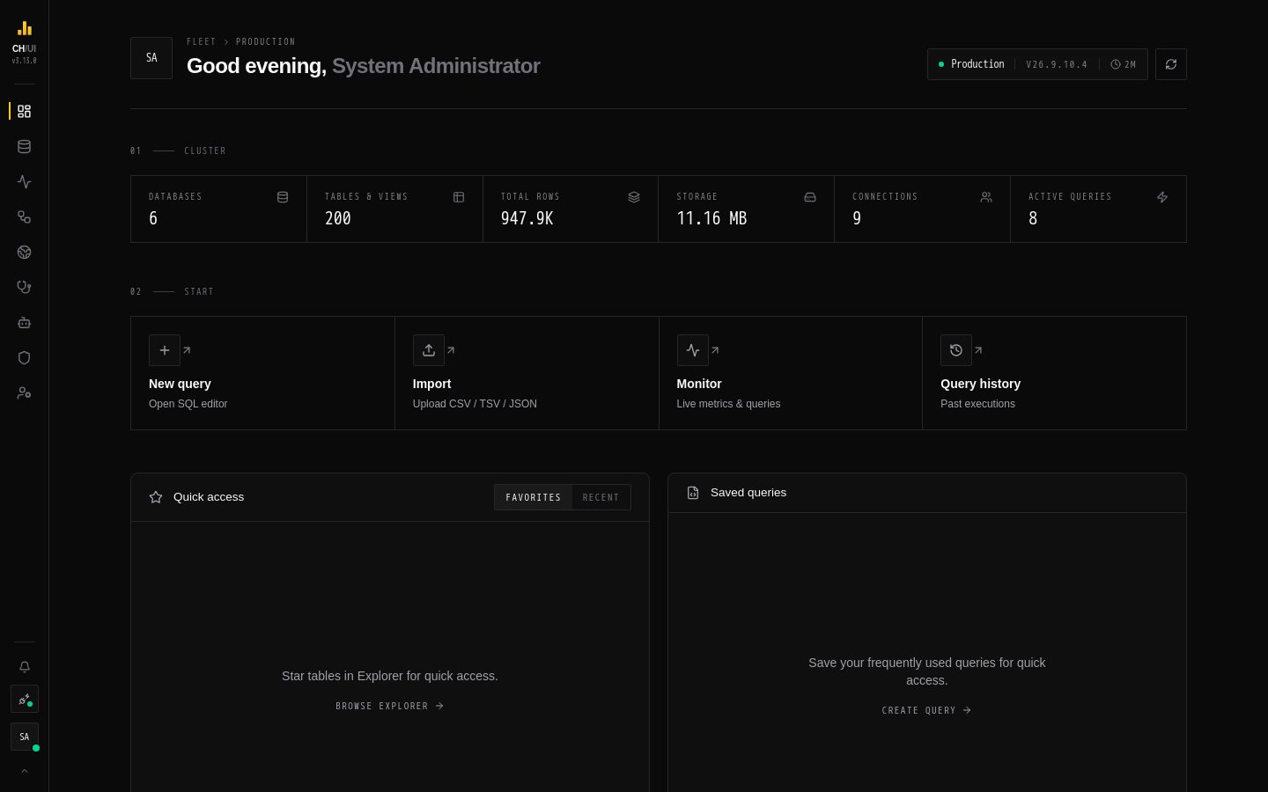Open the shield security icon in the sidebar
The image size is (1268, 792).
click(x=25, y=358)
